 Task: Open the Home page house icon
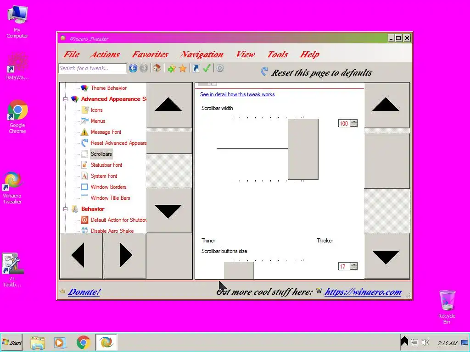tap(157, 68)
